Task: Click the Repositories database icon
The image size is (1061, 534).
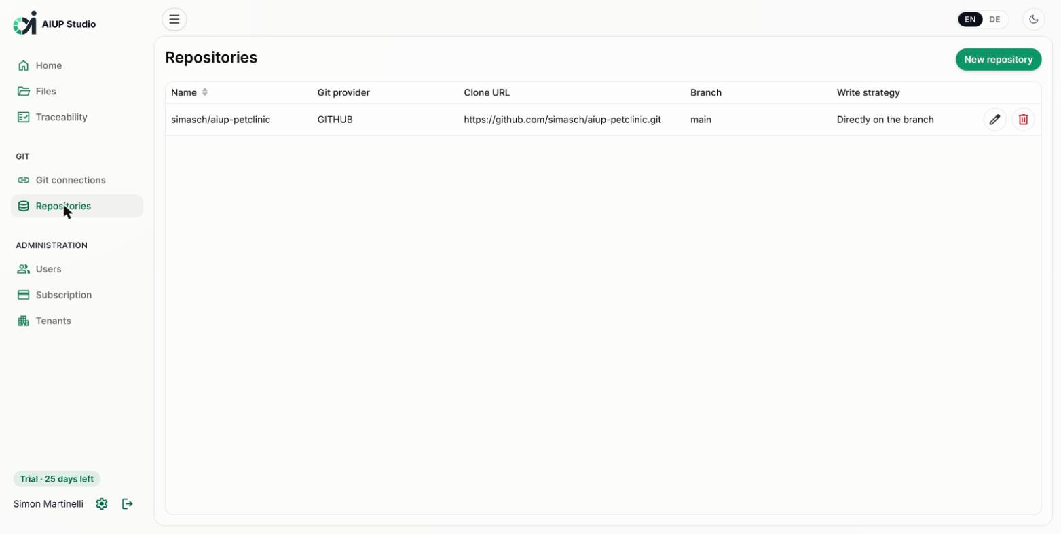Action: coord(23,206)
